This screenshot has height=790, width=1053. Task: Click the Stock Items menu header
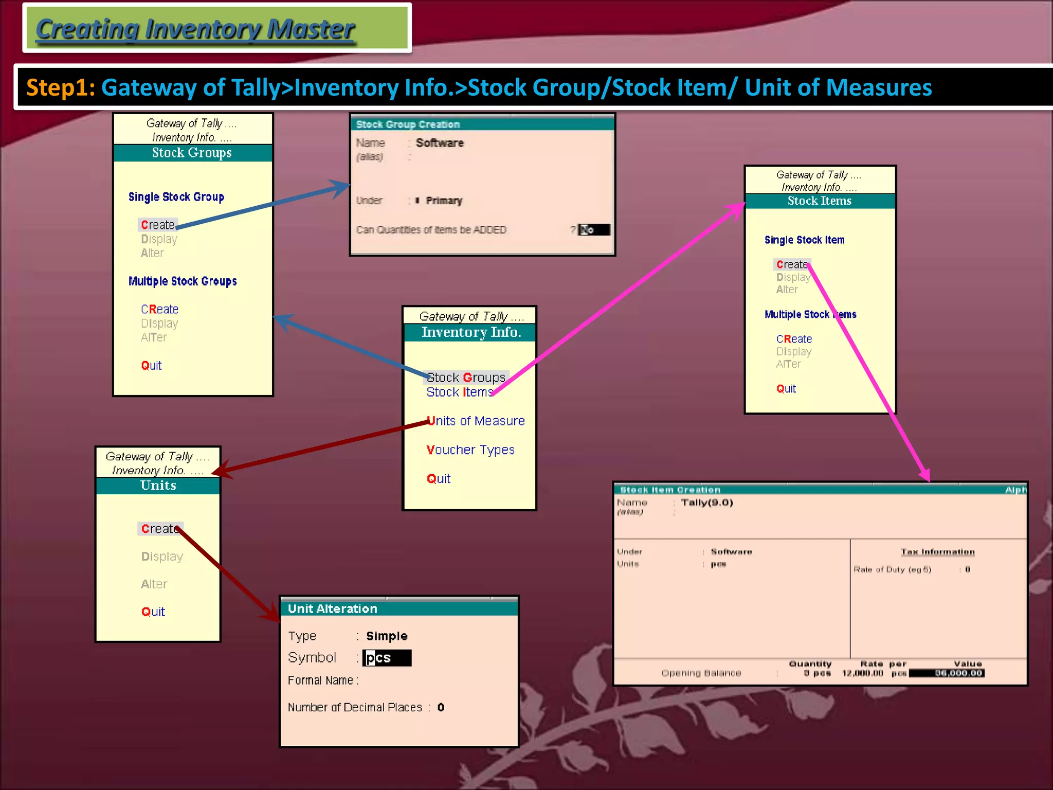click(x=820, y=201)
